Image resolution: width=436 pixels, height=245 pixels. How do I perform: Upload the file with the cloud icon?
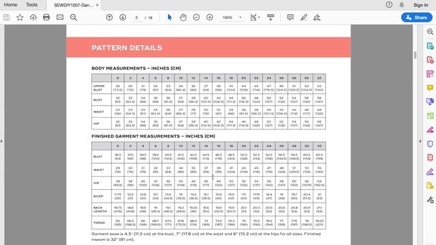click(33, 18)
